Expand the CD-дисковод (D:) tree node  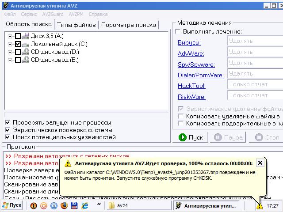pos(10,52)
